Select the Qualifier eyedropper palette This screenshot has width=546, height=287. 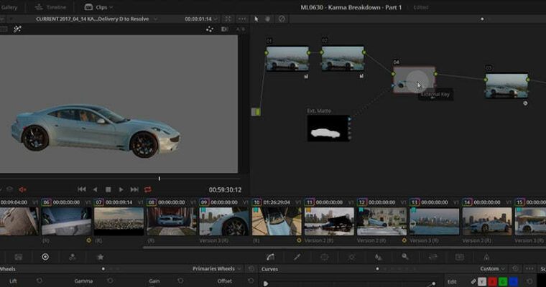[x=297, y=256]
